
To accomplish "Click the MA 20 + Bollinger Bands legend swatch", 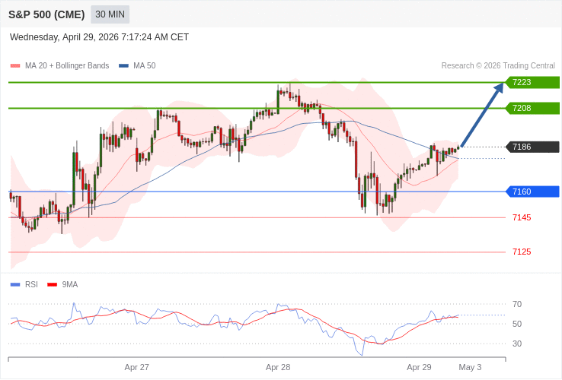I will (15, 66).
